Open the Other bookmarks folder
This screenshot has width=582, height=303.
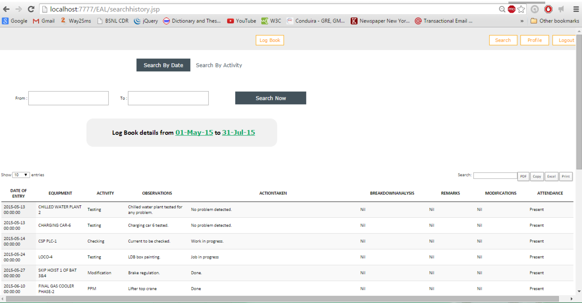[555, 21]
